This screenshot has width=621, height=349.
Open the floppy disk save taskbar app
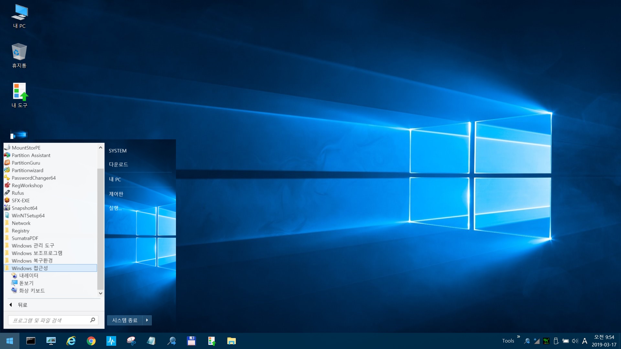(191, 341)
